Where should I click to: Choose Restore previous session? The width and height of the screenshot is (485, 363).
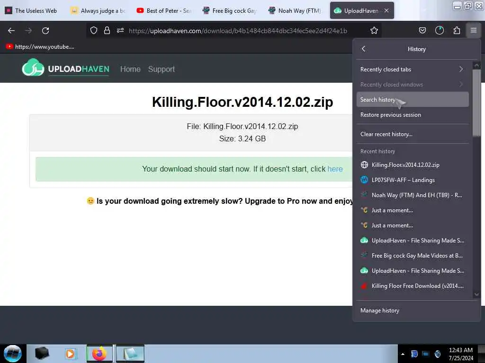coord(413,114)
